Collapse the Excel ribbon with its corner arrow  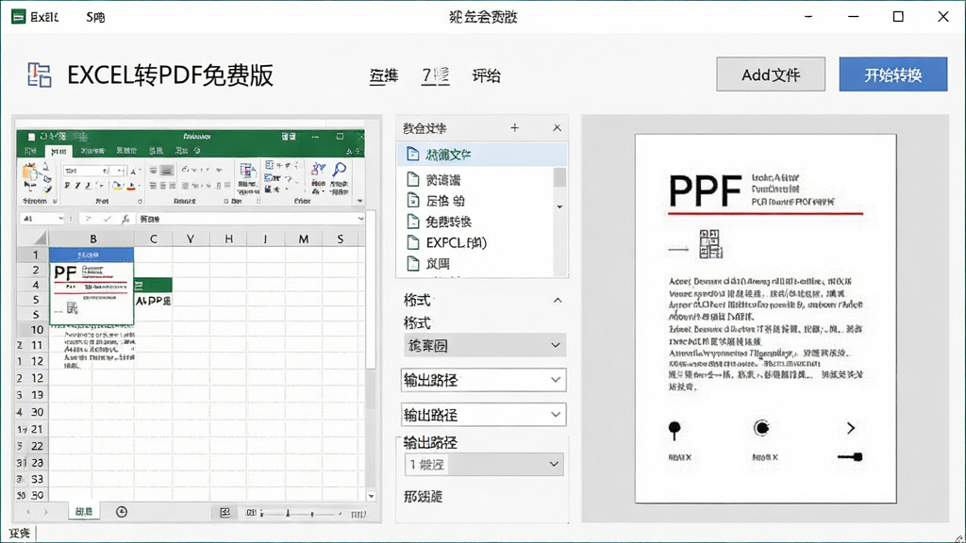359,201
